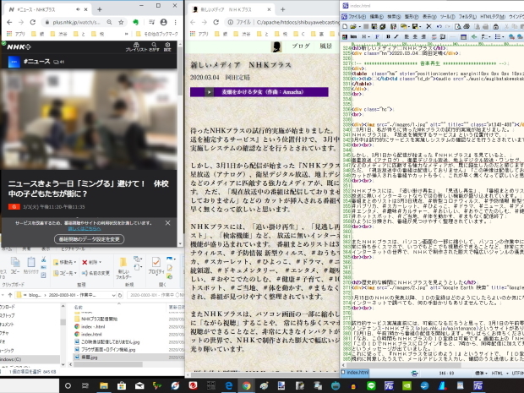Click the 詳しくはこちらへ link in NHK notice
Screen dimensions: 524x393
(85, 228)
